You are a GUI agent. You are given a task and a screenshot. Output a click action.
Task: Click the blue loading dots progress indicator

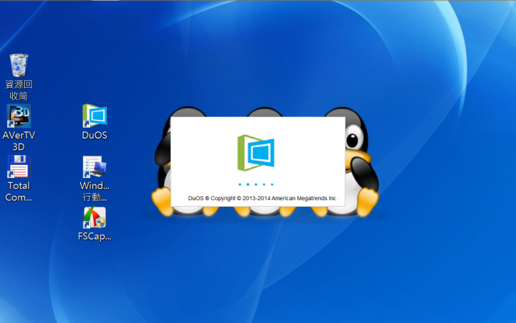(x=256, y=184)
